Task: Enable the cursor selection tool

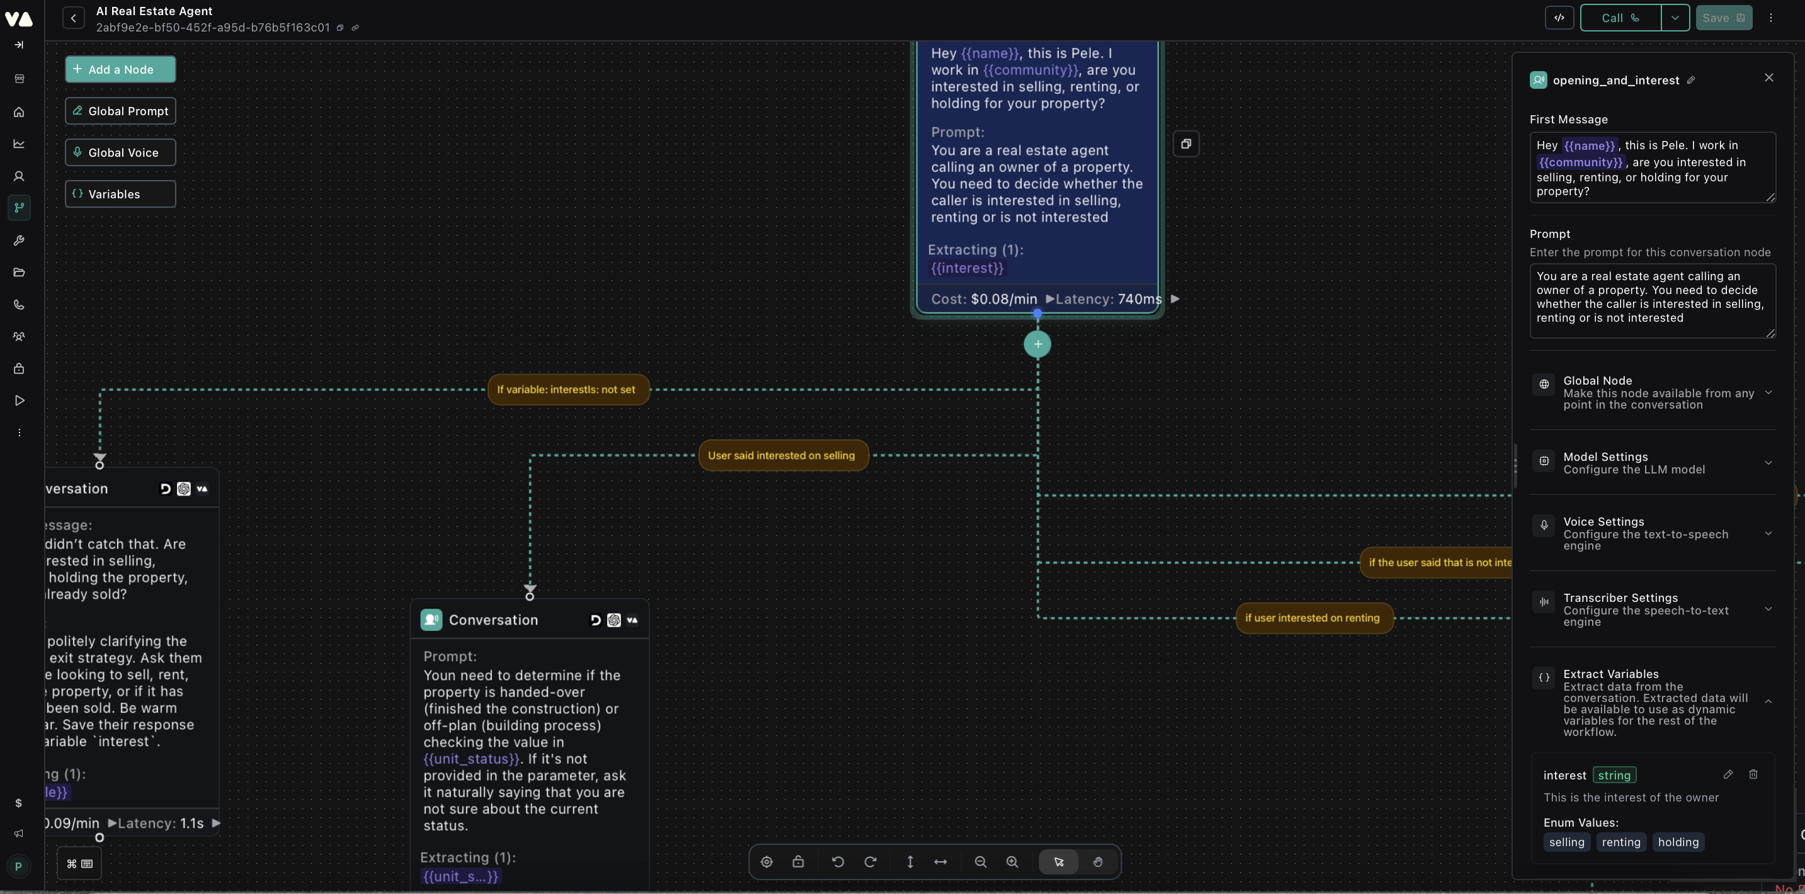Action: [1058, 862]
